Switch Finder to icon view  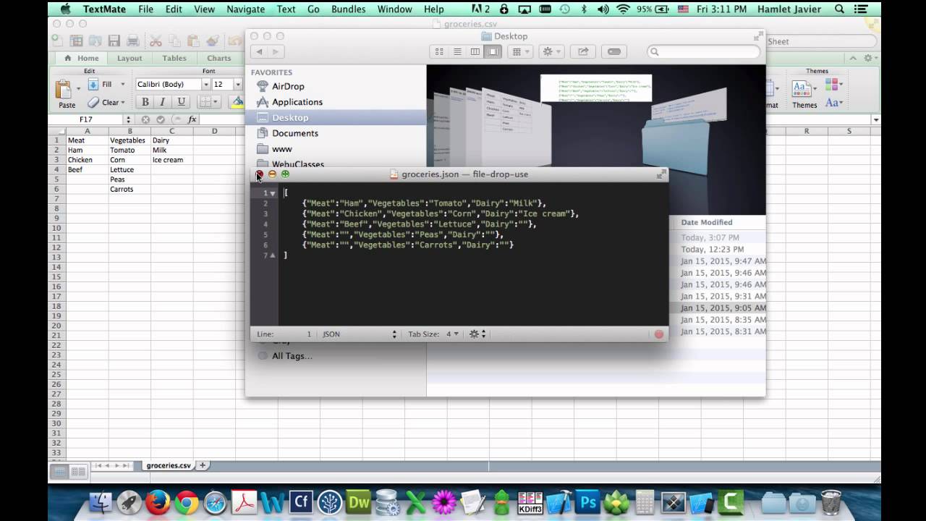coord(439,51)
